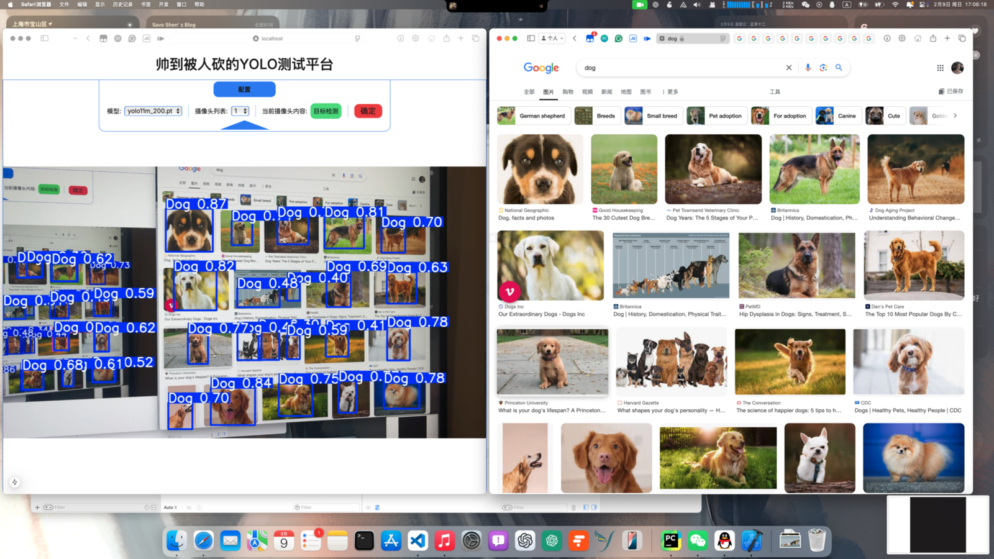Open the 个人 profile dropdown in Safari
This screenshot has width=994, height=559.
tap(552, 39)
